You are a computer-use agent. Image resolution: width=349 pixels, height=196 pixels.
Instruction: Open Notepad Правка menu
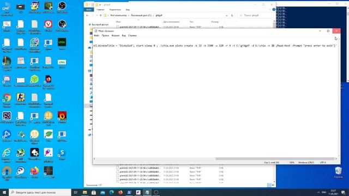tap(105, 35)
